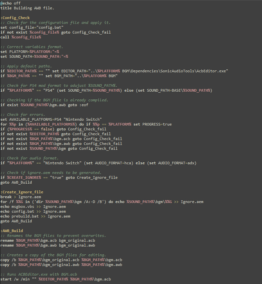This screenshot has height=284, width=262.
Task: Click the ':AWB_Build' label line
Action: pos(12,231)
